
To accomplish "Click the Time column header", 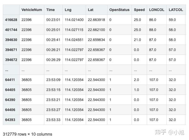I will 50,10.
